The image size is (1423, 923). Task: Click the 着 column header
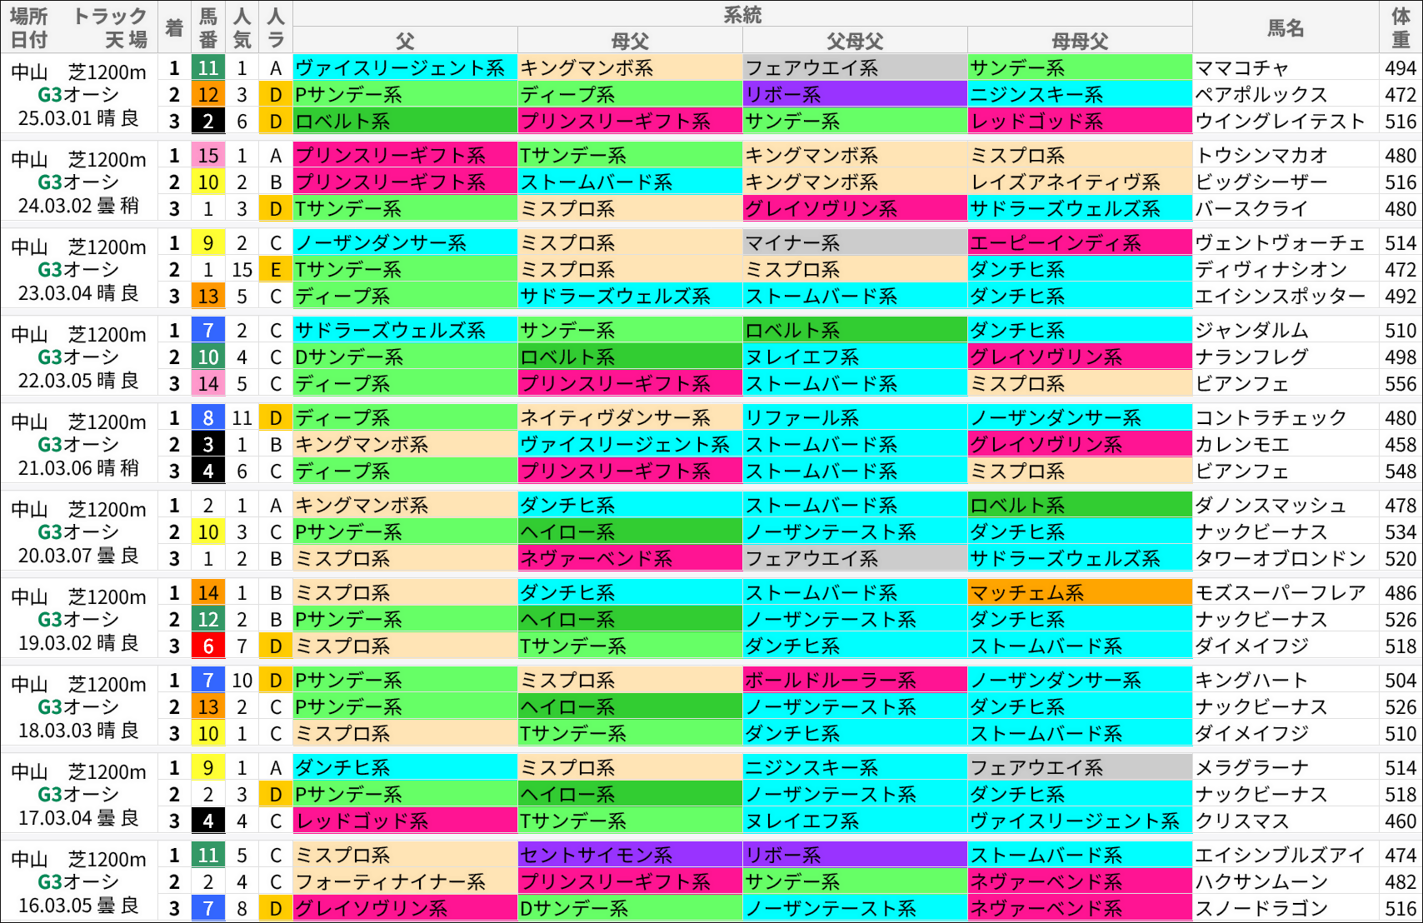click(x=173, y=28)
